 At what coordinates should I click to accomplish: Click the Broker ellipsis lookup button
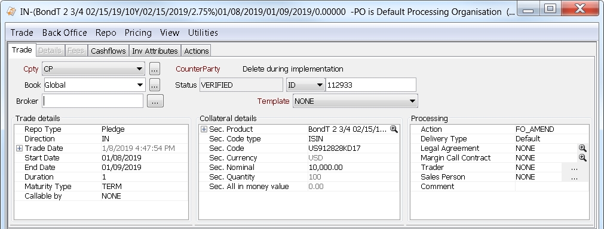(155, 101)
